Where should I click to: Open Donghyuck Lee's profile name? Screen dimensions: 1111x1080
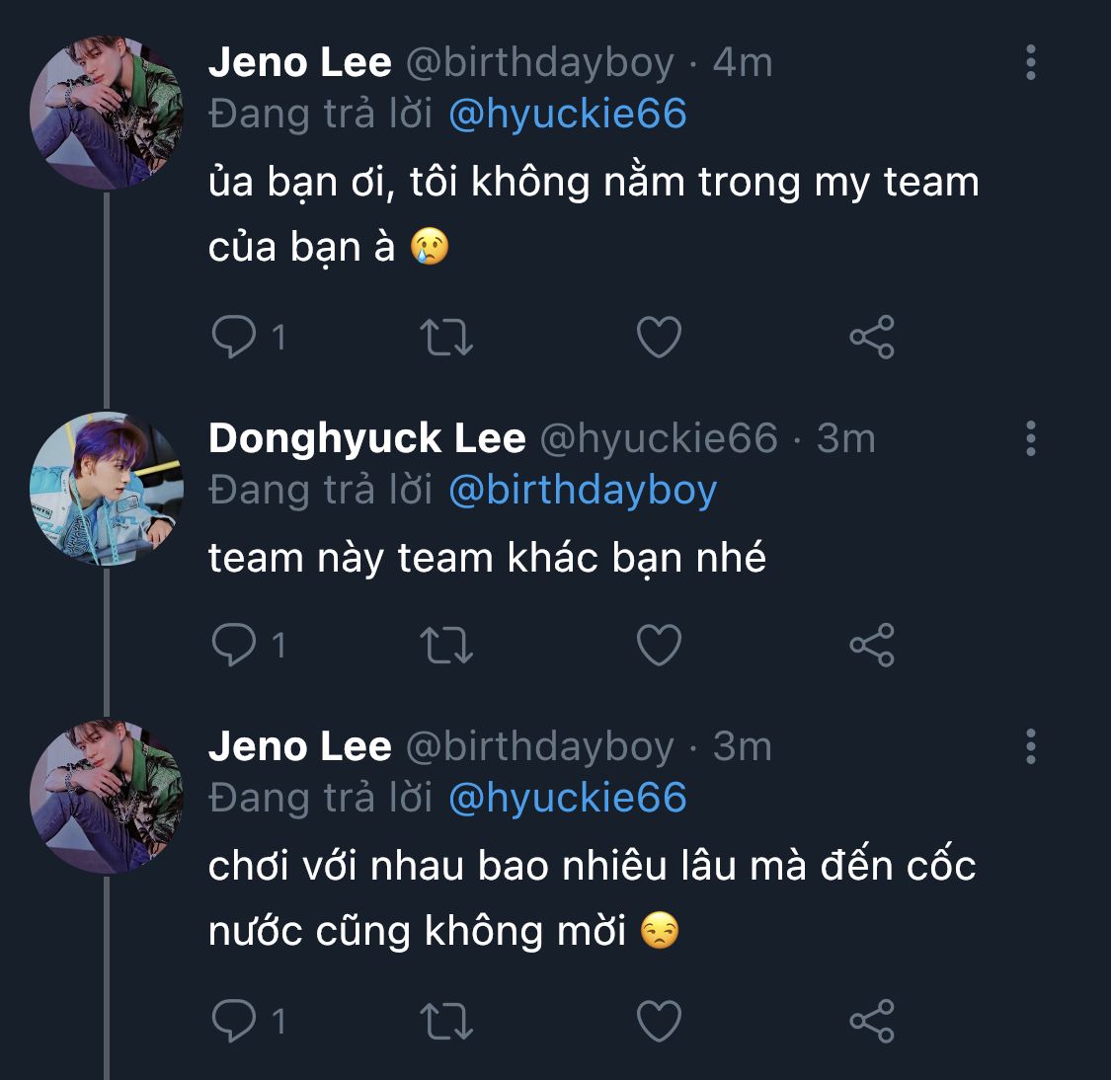(x=366, y=438)
